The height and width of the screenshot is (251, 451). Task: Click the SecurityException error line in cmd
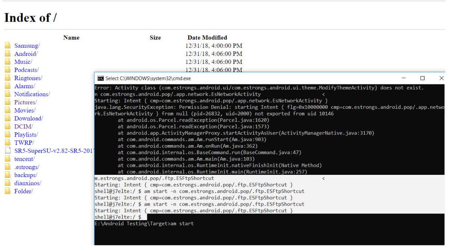tap(269, 110)
